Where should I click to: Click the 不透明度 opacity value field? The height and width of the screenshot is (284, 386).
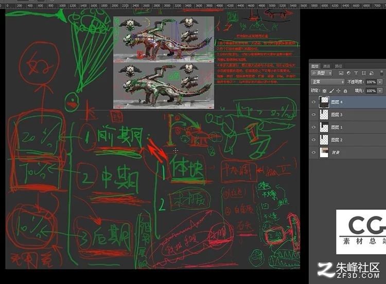371,82
